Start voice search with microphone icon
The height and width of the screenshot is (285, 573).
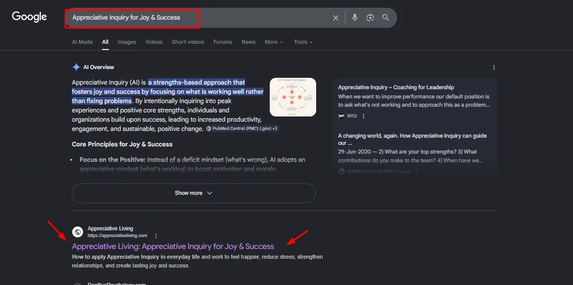coord(355,18)
